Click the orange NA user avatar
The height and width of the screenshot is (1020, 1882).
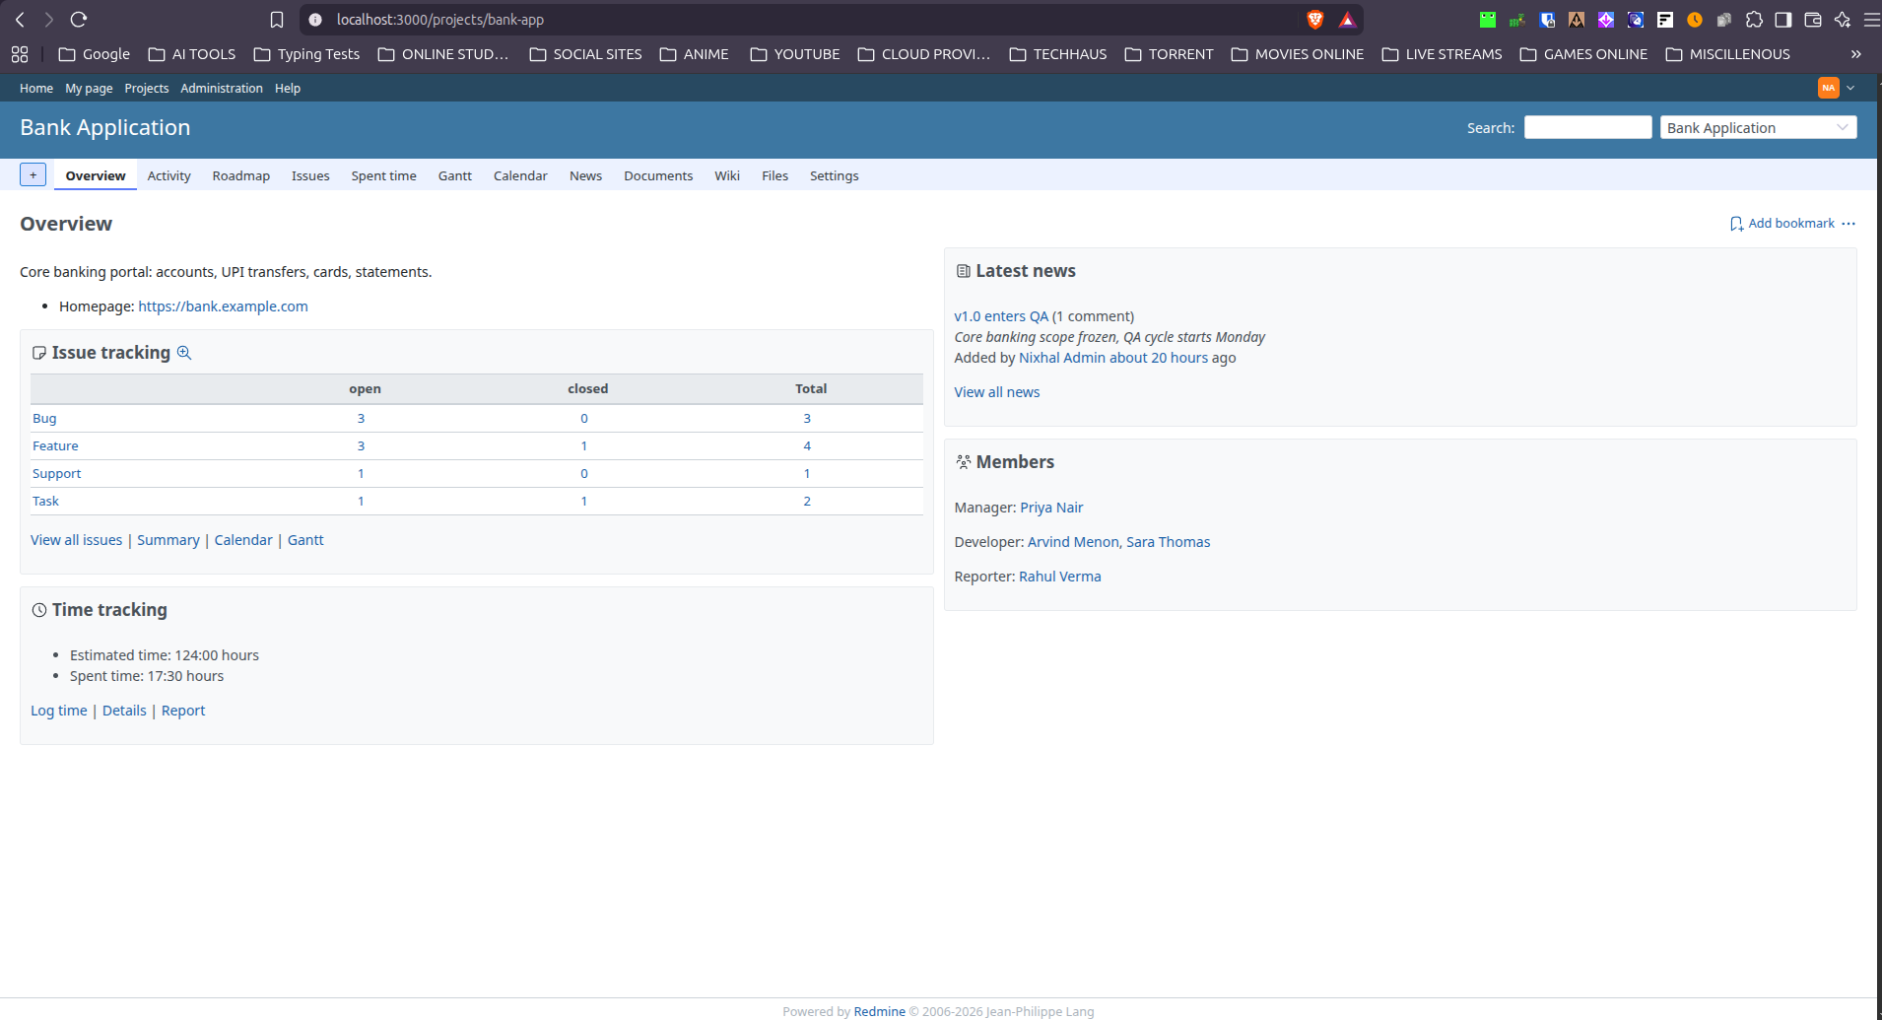point(1829,88)
